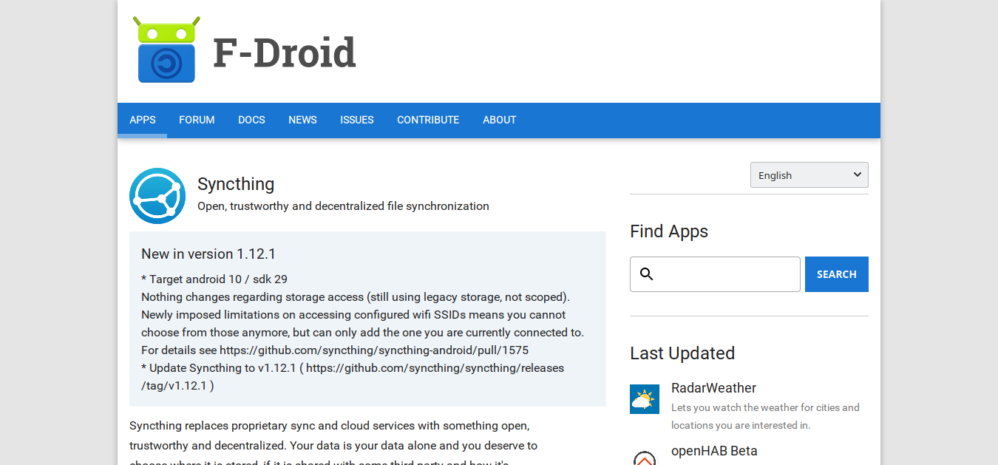
Task: Switch to the NEWS tab
Action: click(302, 120)
